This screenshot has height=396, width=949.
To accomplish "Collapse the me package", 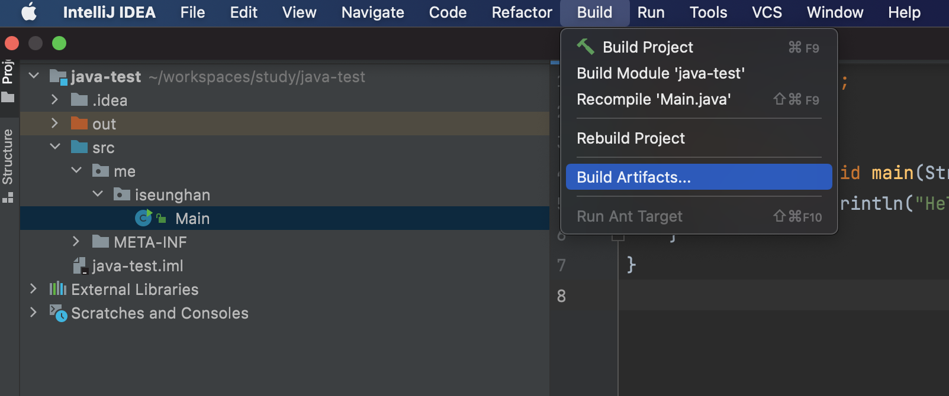I will (x=76, y=170).
